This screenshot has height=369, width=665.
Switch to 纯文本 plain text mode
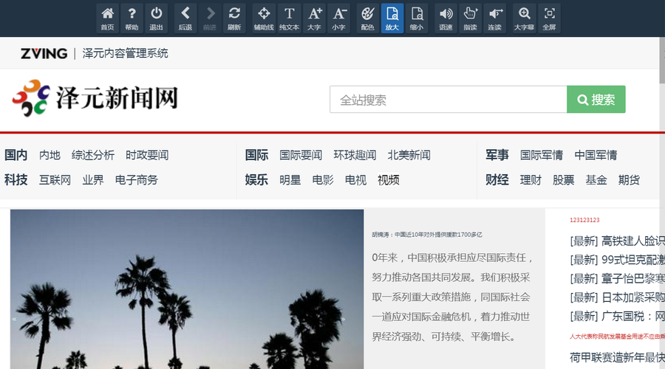click(290, 18)
